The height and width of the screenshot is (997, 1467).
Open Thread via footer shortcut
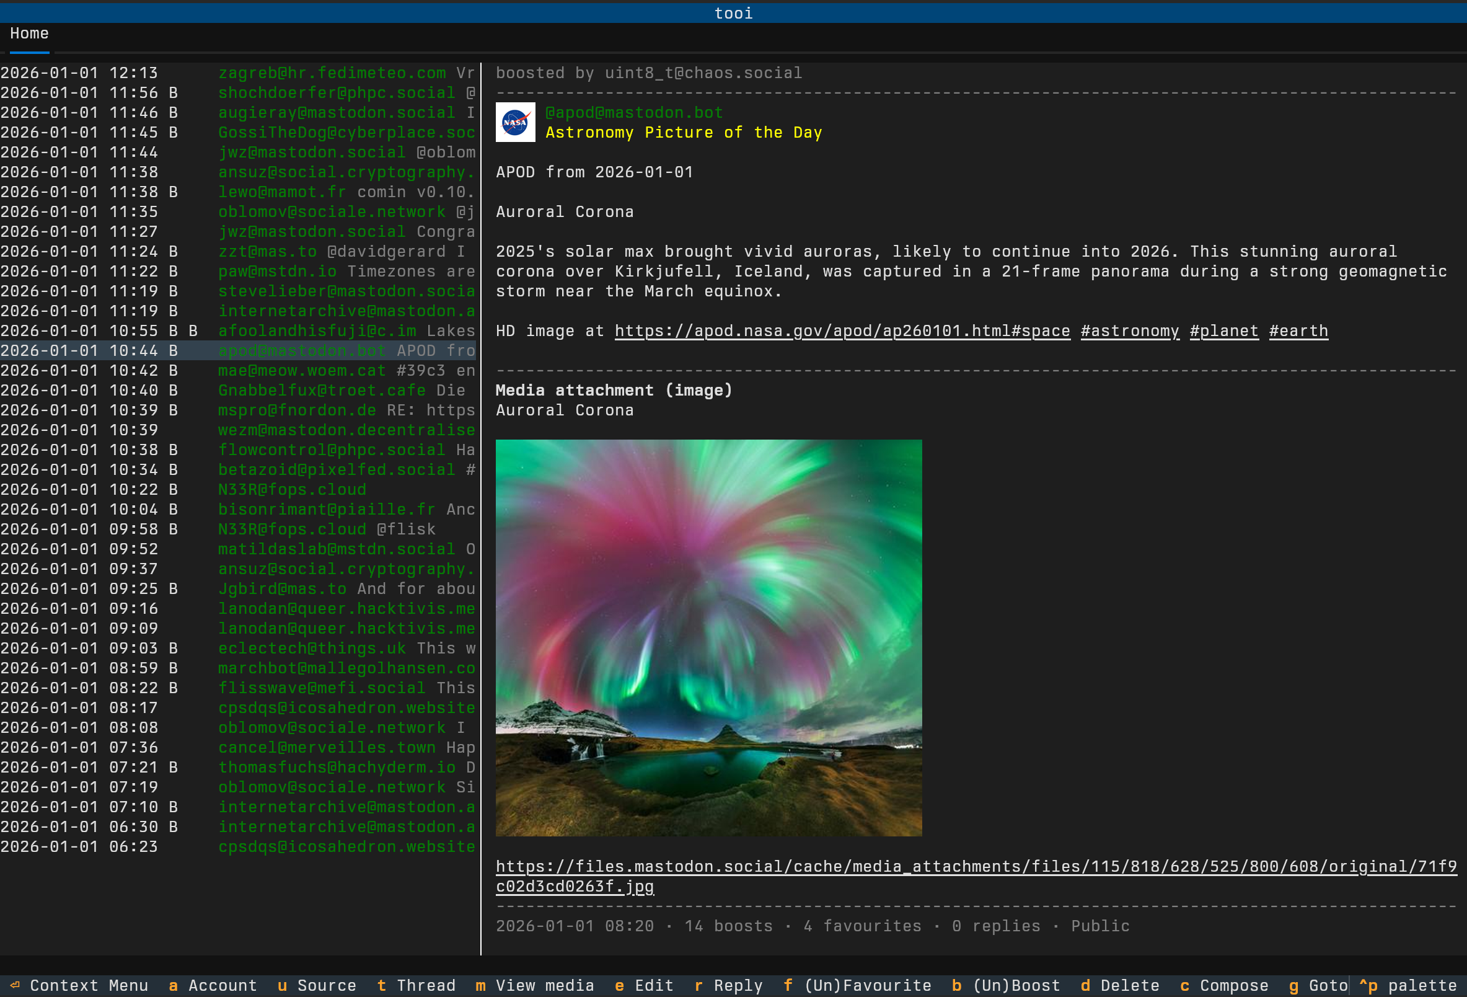pyautogui.click(x=416, y=985)
